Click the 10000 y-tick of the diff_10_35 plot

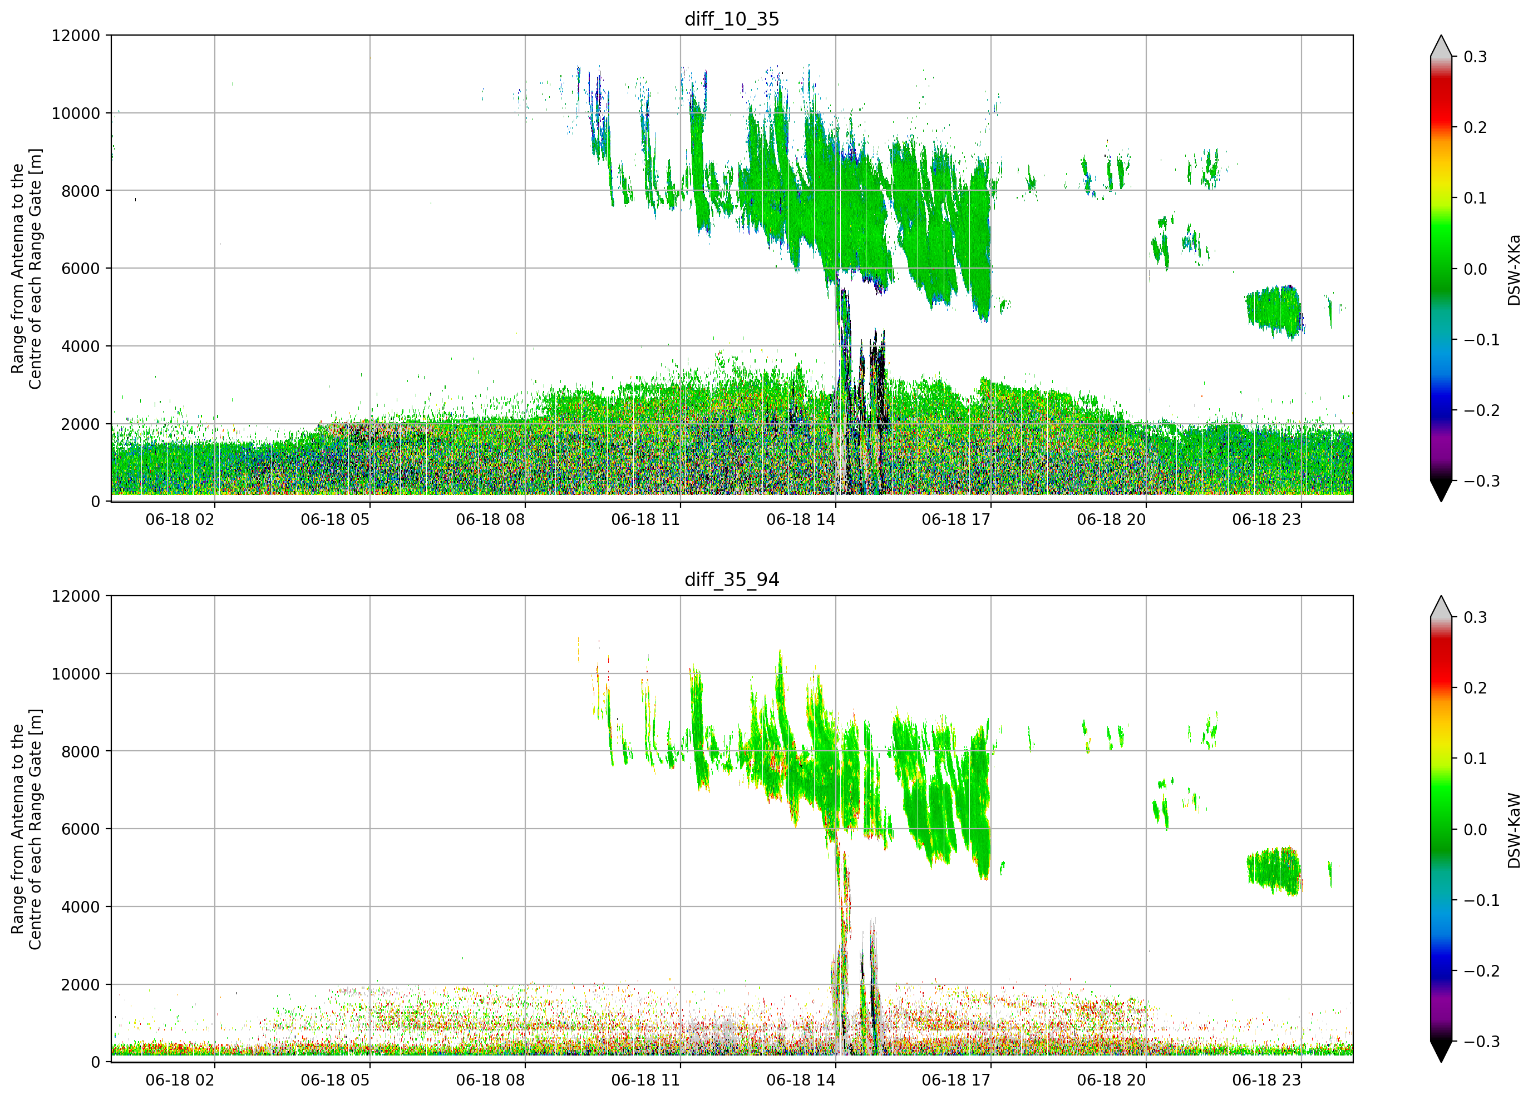coord(76,113)
